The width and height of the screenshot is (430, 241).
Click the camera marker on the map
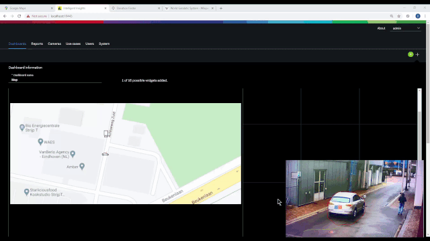point(106,134)
